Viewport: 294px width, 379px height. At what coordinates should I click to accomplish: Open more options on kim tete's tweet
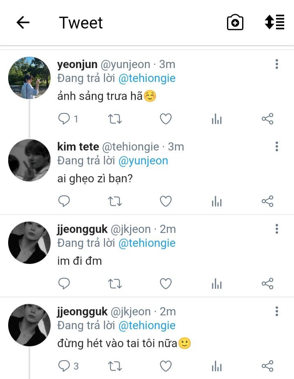pyautogui.click(x=277, y=146)
